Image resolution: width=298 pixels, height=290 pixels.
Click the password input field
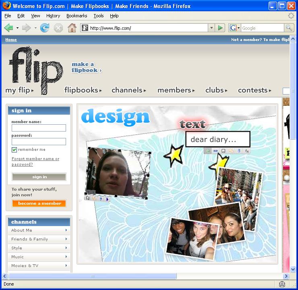[x=39, y=142]
